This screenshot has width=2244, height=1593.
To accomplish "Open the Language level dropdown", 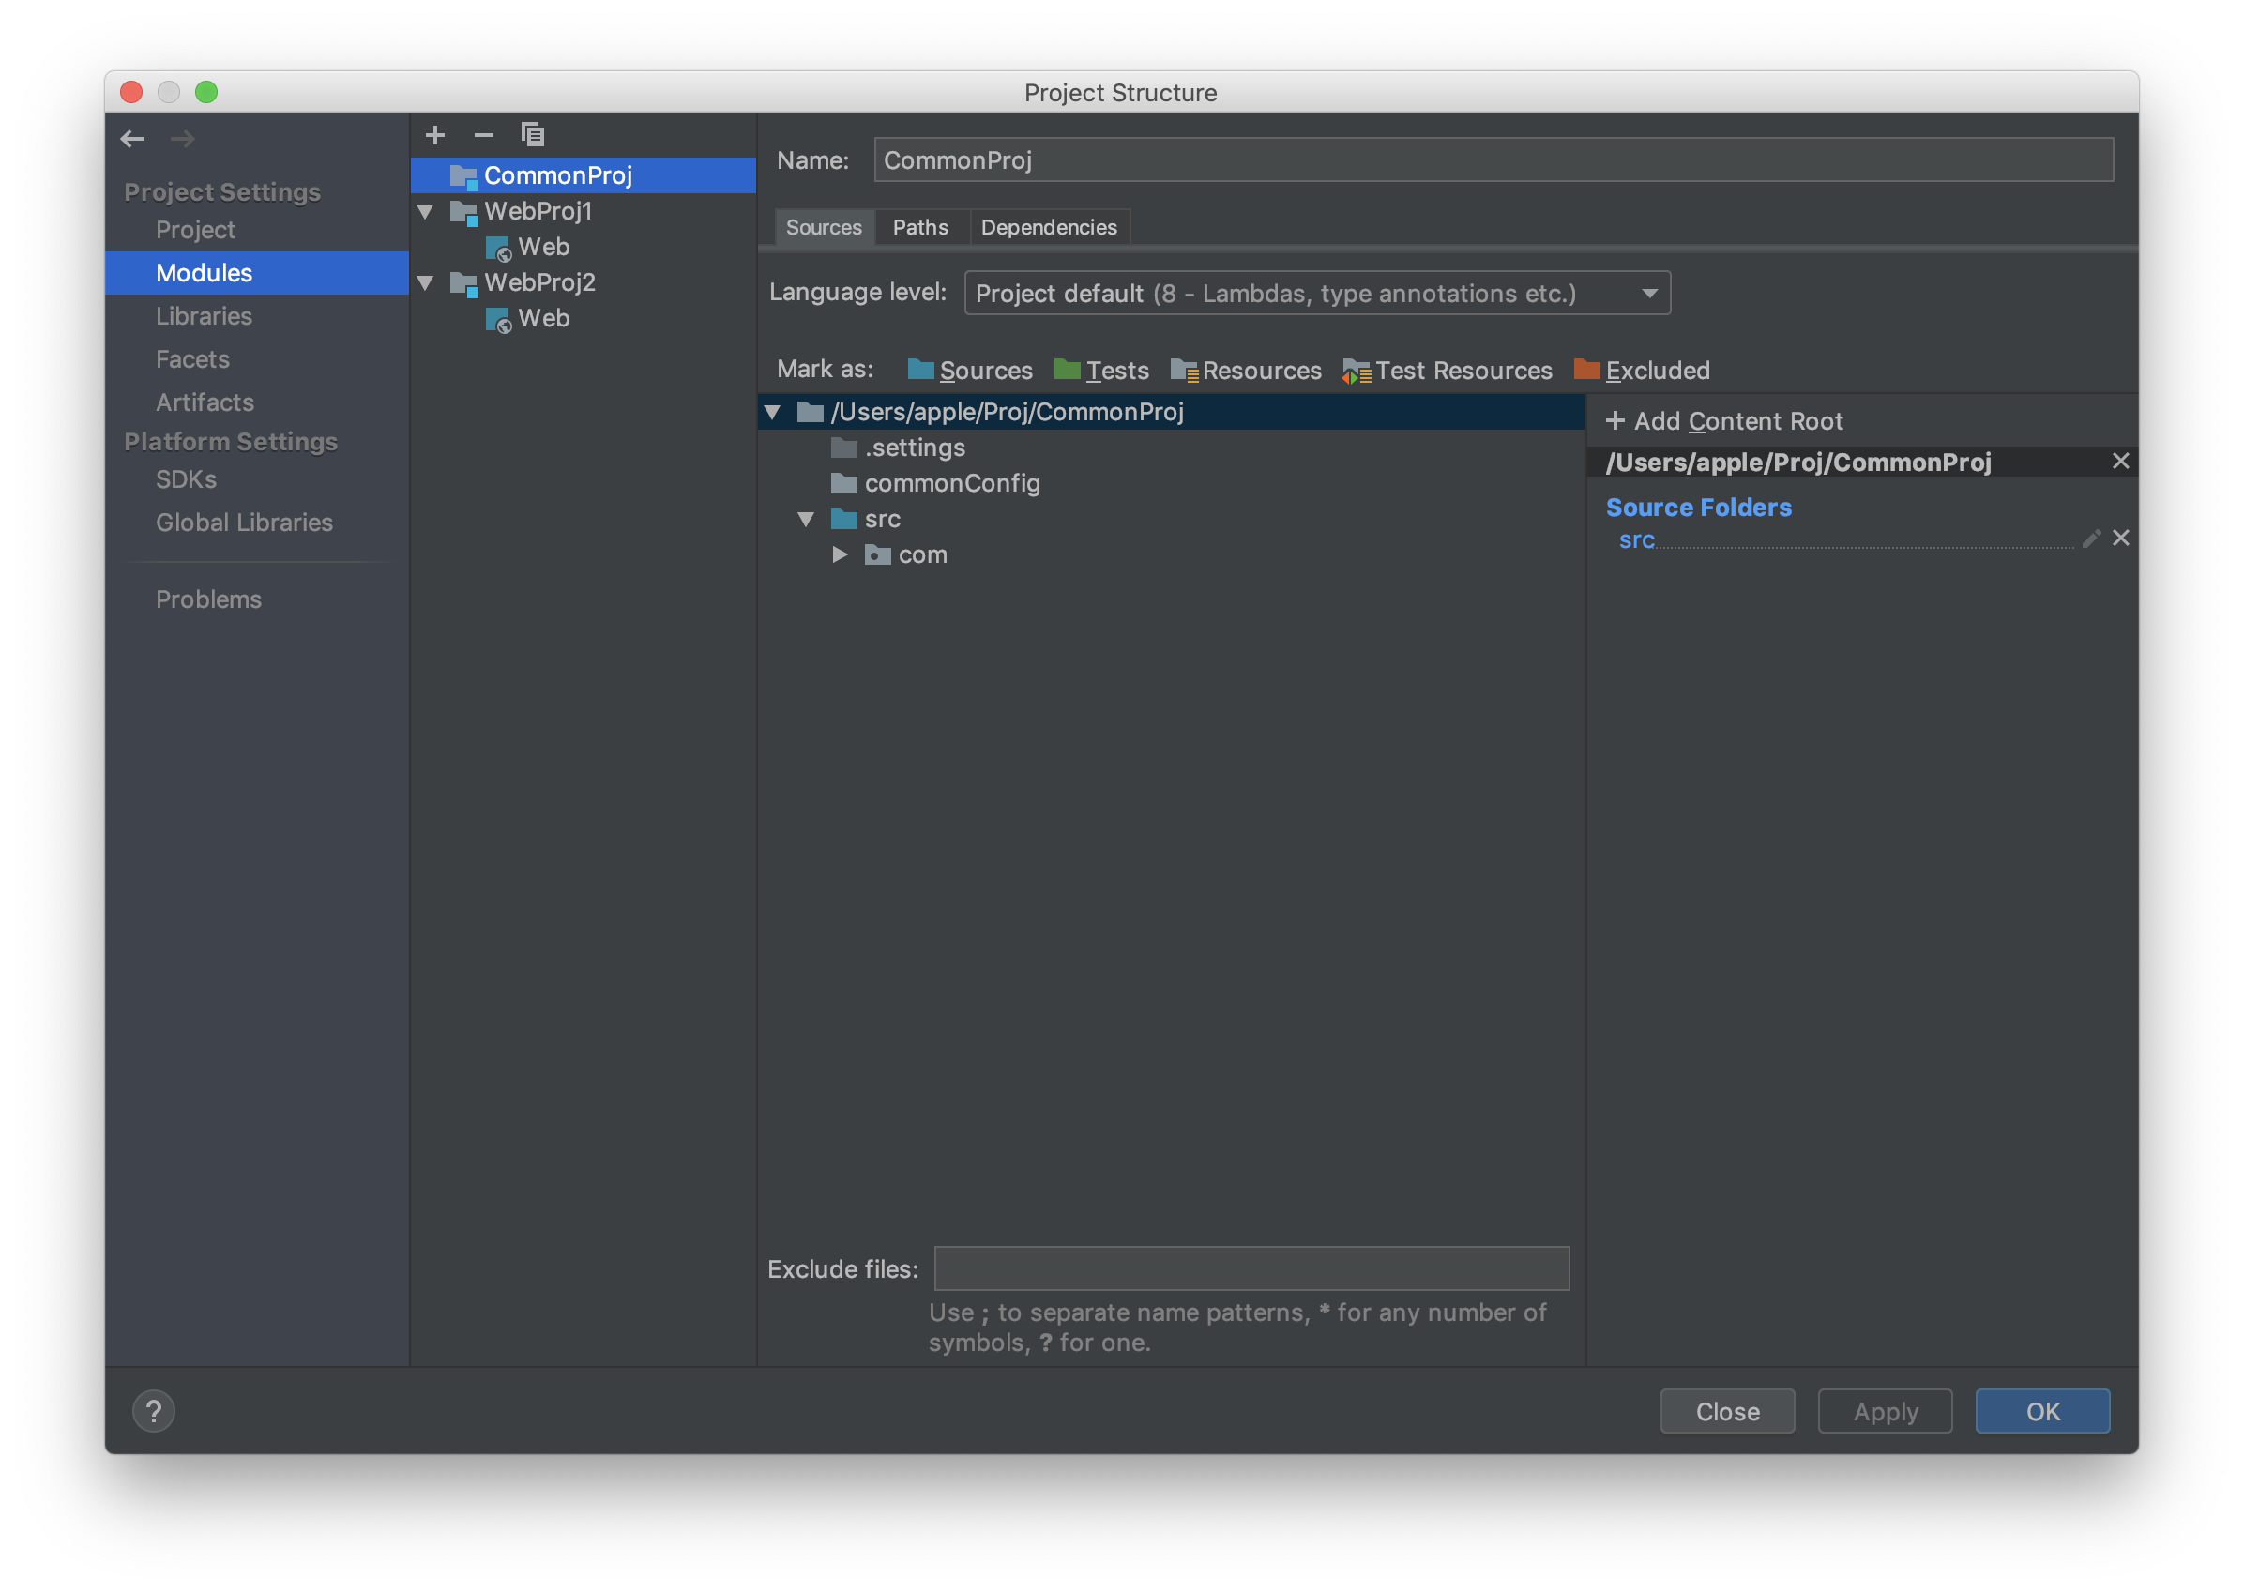I will pos(1317,294).
